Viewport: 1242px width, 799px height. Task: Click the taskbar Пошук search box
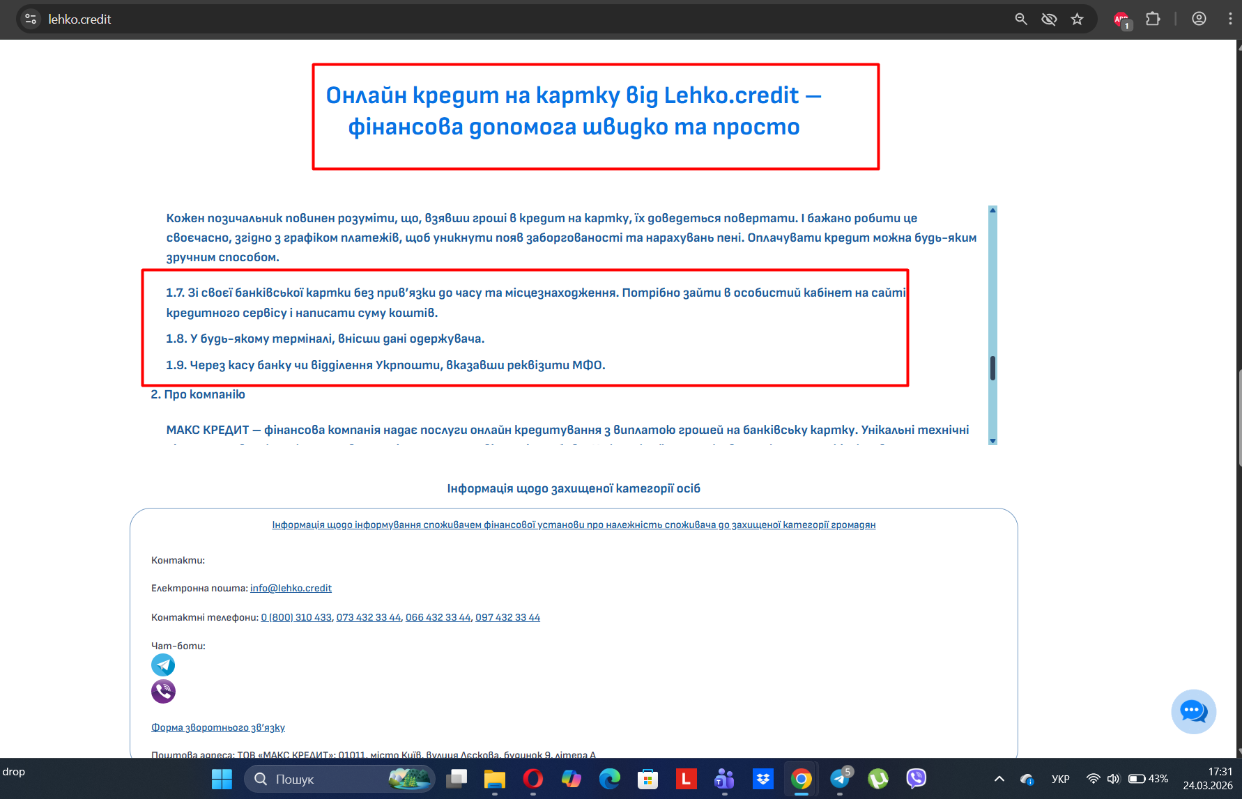click(x=339, y=779)
